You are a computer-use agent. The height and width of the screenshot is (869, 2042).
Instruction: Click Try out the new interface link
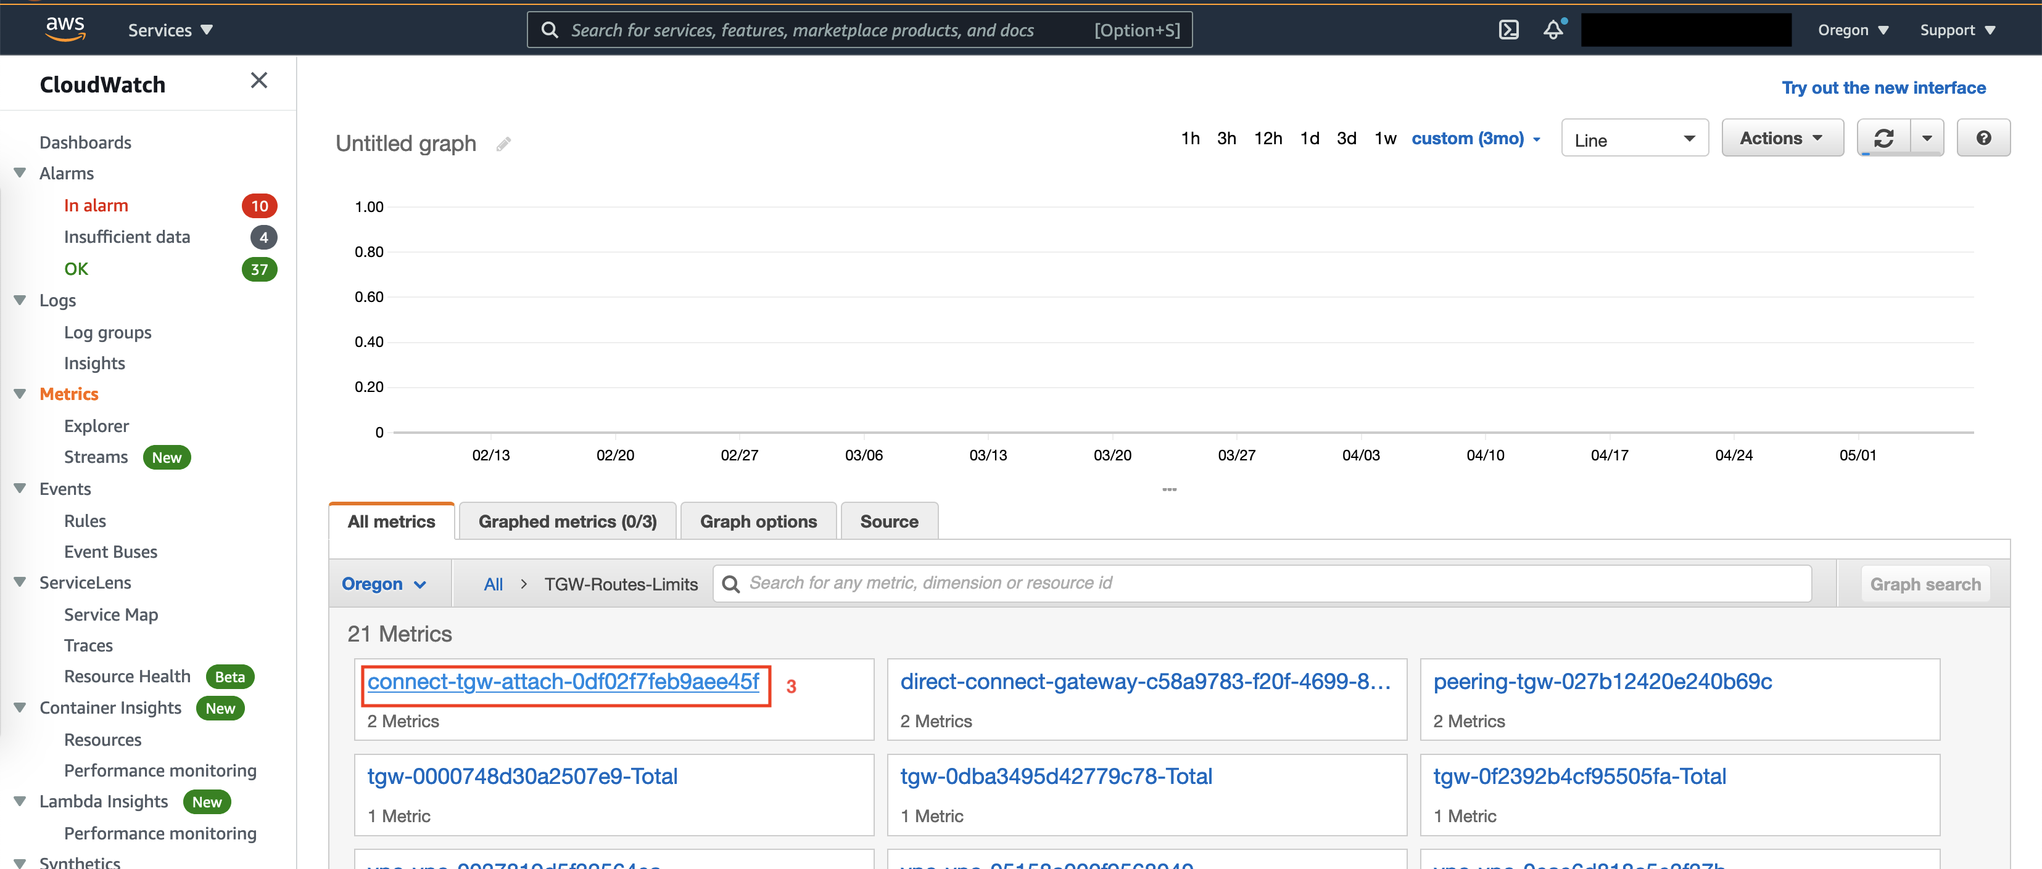coord(1883,88)
